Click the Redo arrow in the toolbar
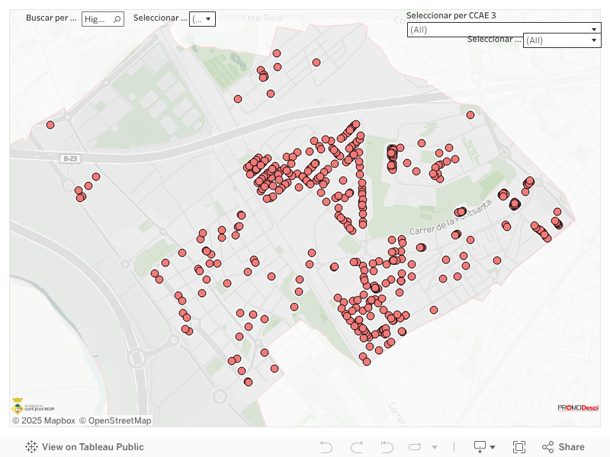This screenshot has width=610, height=457. [x=357, y=447]
